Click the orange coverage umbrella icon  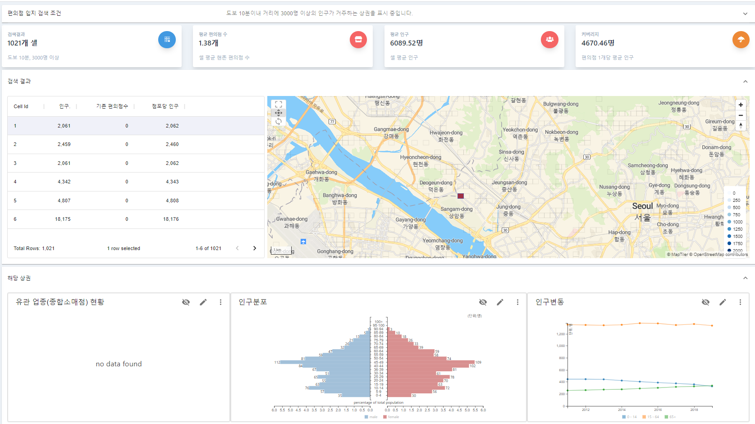click(741, 39)
